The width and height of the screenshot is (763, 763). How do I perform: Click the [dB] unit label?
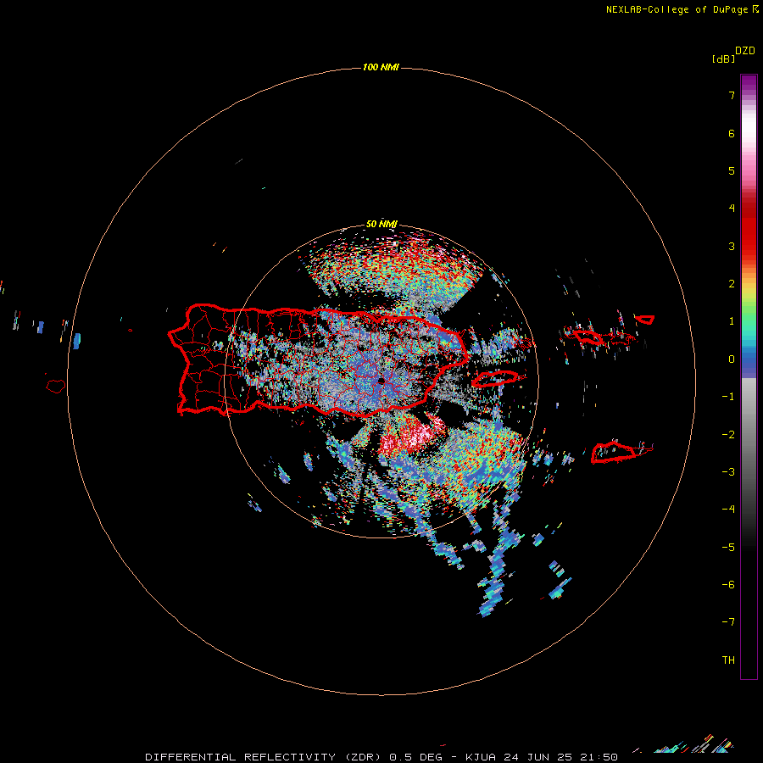724,58
